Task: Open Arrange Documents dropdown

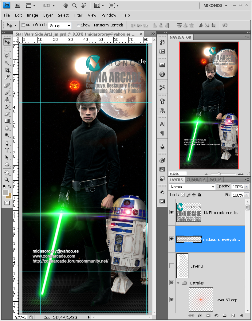Action: tap(99, 6)
